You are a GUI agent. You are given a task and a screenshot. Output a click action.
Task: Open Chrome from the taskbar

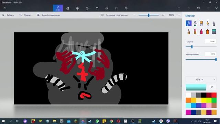coord(111,121)
